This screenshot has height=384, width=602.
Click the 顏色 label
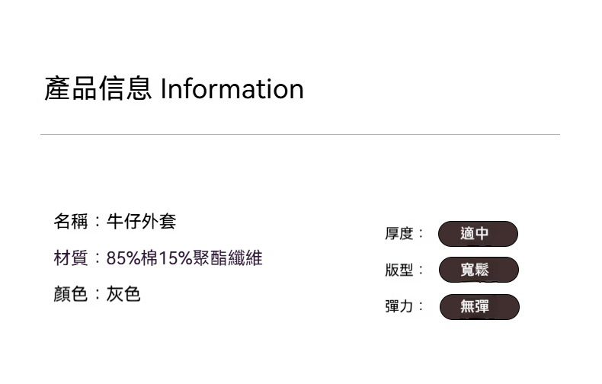pos(71,294)
